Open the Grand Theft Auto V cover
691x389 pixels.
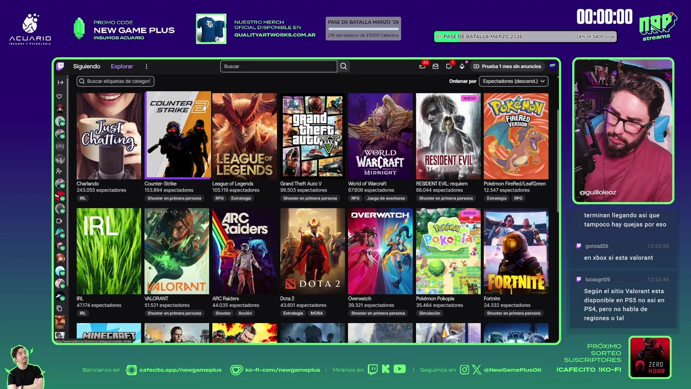click(312, 136)
